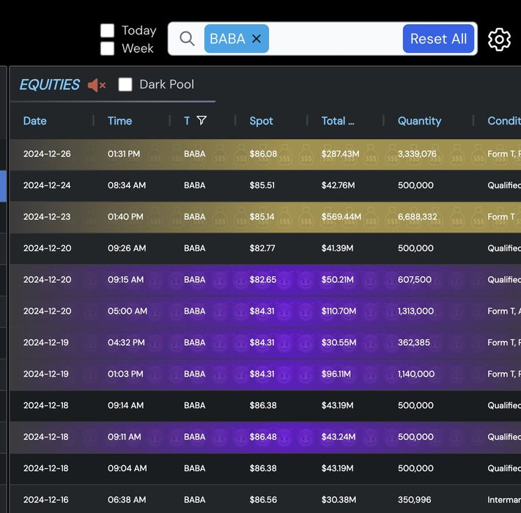Click the $287.43M total value
The image size is (521, 513).
(x=340, y=154)
